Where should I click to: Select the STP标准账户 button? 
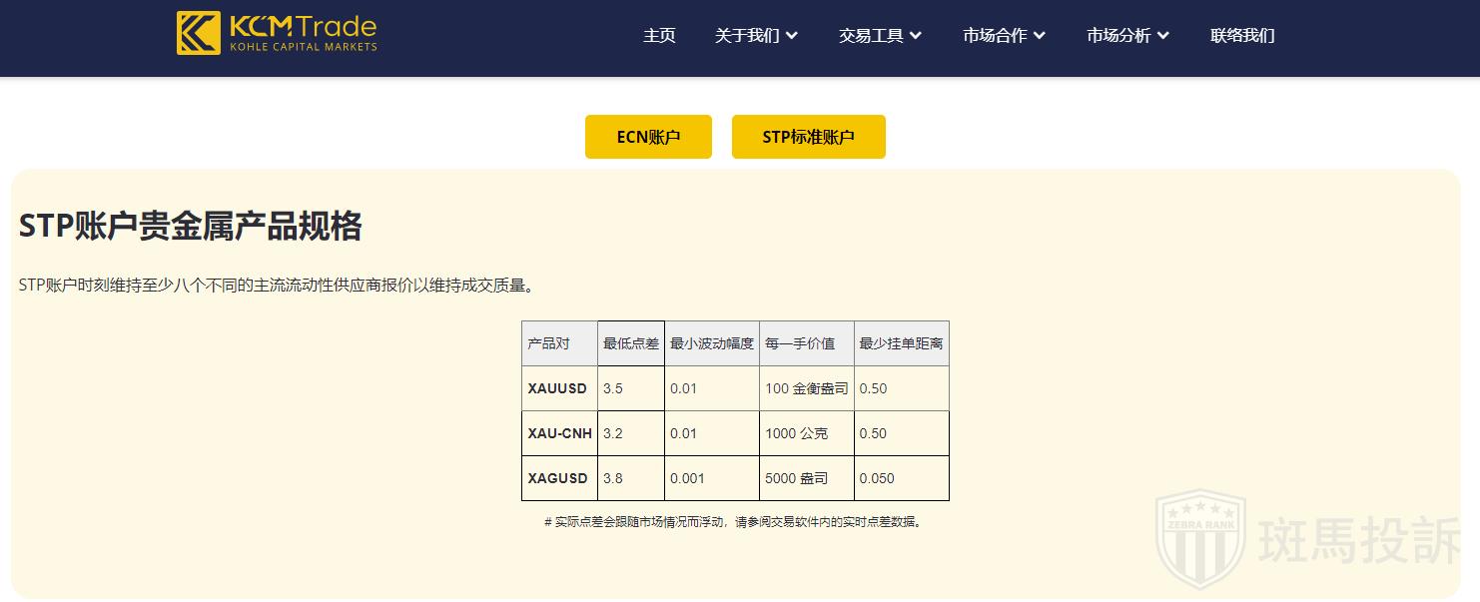click(808, 137)
